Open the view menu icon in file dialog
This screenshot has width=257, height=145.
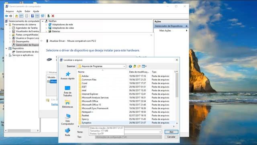click(144, 66)
